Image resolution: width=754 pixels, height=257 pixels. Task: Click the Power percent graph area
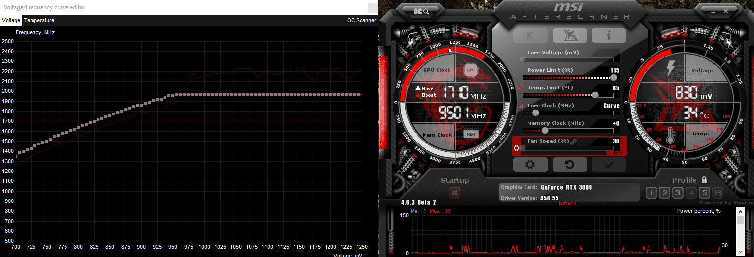tap(565, 235)
